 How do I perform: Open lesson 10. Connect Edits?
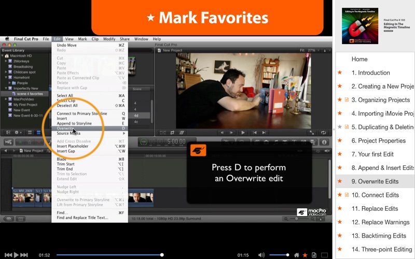pyautogui.click(x=375, y=195)
